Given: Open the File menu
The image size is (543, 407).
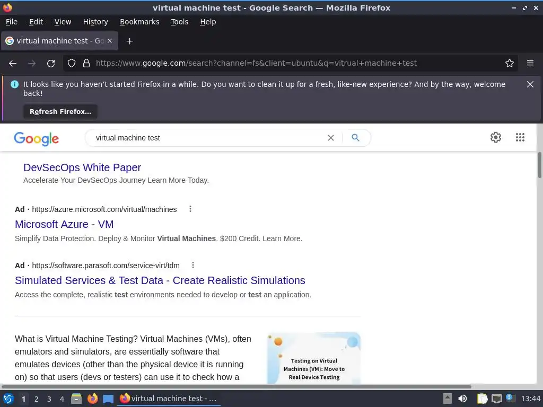Looking at the screenshot, I should 12,22.
